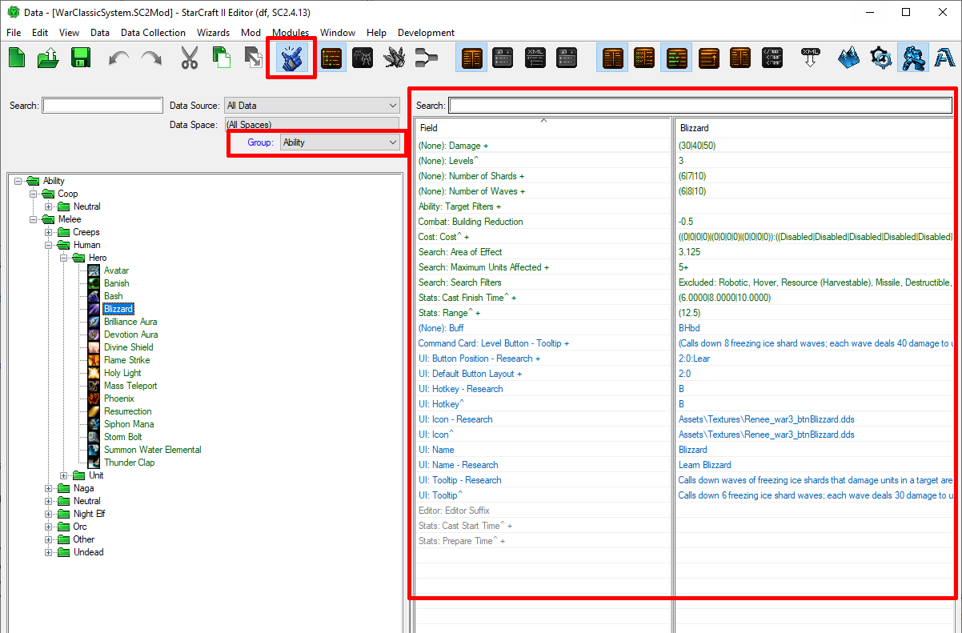Screen dimensions: 962x633
Task: Select Avatar in the Hero list
Action: (116, 270)
